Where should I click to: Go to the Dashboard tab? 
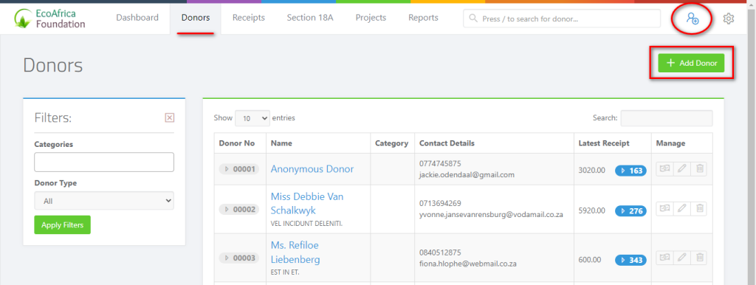click(x=137, y=18)
